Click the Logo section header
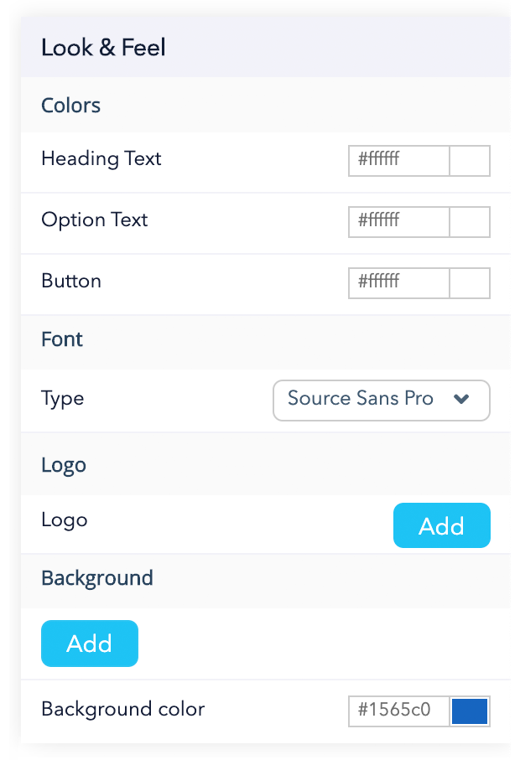 coord(63,465)
